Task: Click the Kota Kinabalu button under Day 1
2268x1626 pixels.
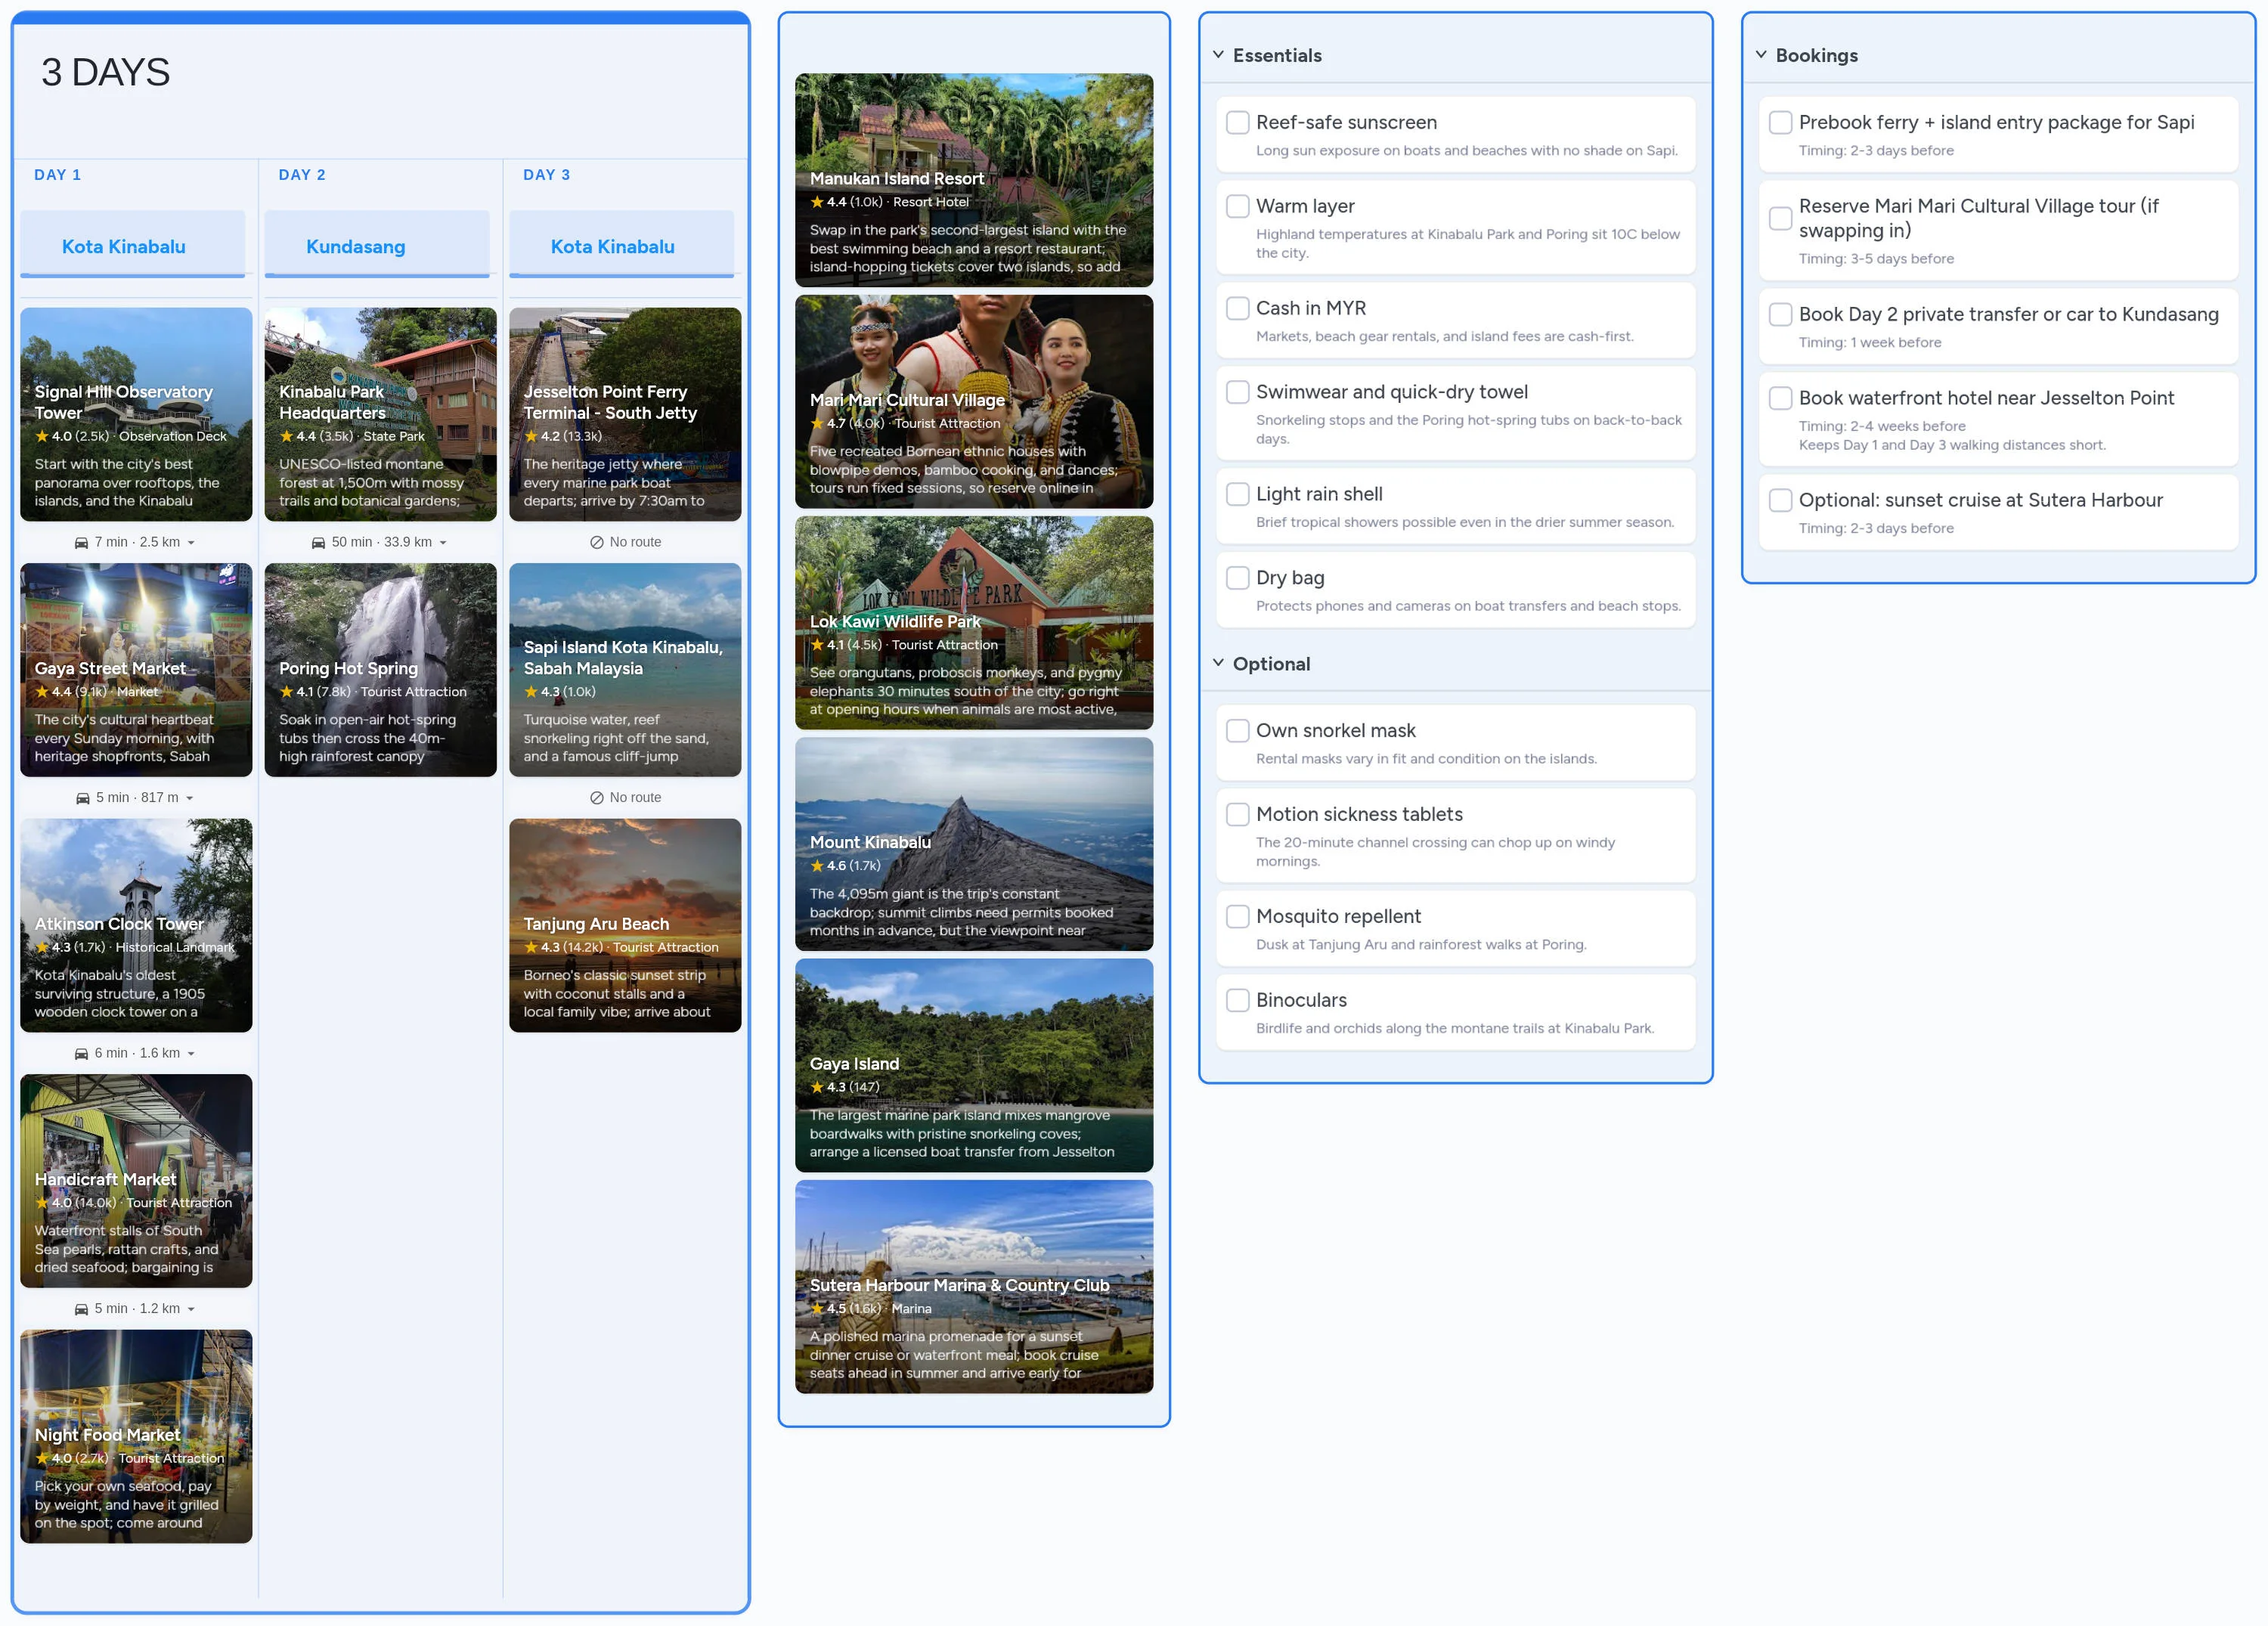Action: pyautogui.click(x=133, y=245)
